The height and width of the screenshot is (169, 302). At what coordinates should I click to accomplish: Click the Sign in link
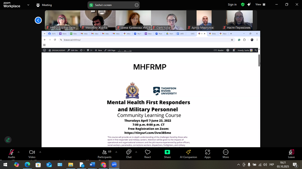pos(232,4)
